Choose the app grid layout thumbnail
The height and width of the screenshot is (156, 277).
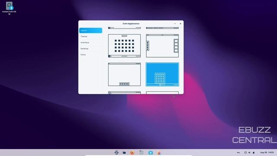point(124,46)
